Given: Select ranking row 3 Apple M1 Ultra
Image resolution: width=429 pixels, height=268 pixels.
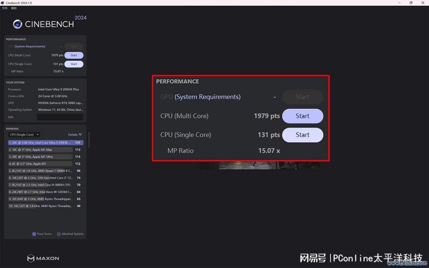Looking at the screenshot, I should click(x=46, y=157).
